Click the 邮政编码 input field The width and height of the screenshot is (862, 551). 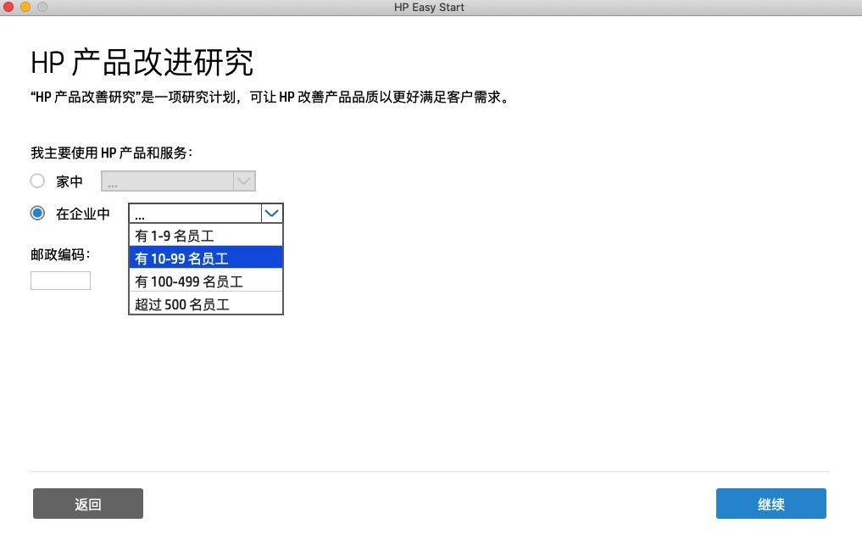coord(60,281)
